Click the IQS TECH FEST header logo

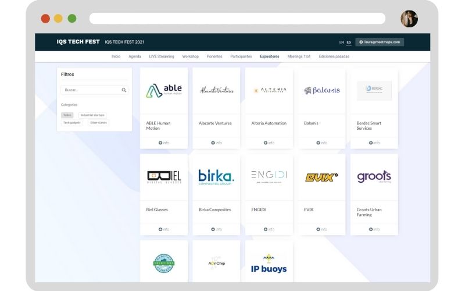[x=78, y=42]
